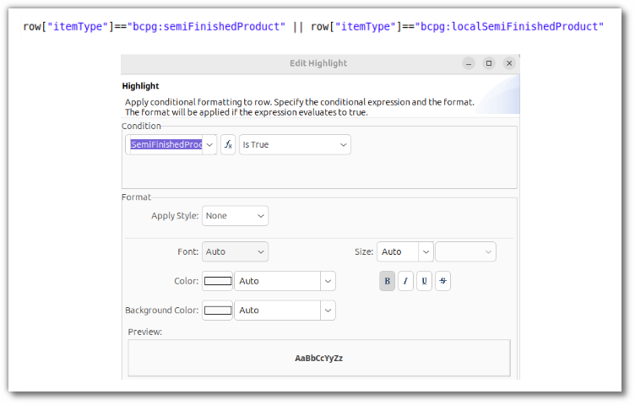Toggle Bold font style
Viewport: 635px width, 405px height.
[387, 281]
